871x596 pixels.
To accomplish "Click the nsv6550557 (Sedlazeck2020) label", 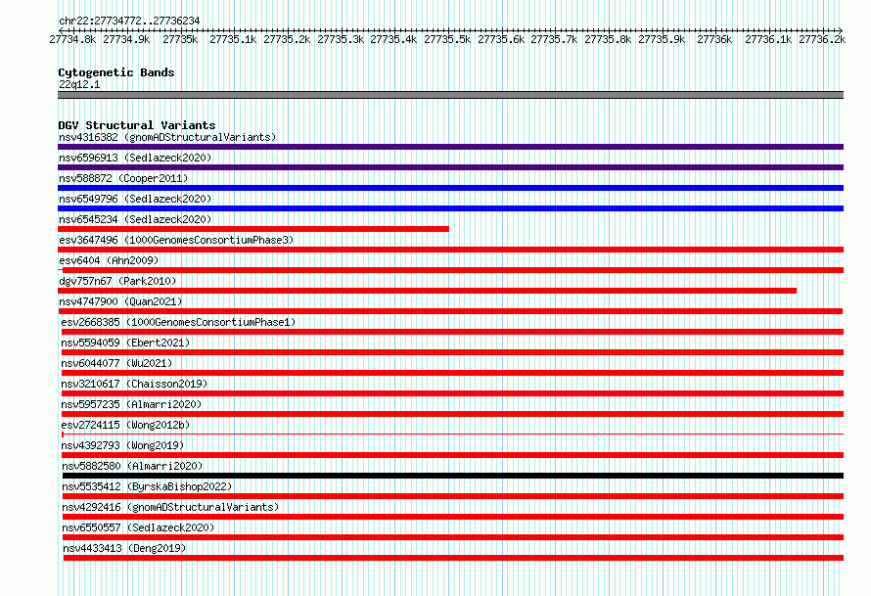I will point(138,527).
